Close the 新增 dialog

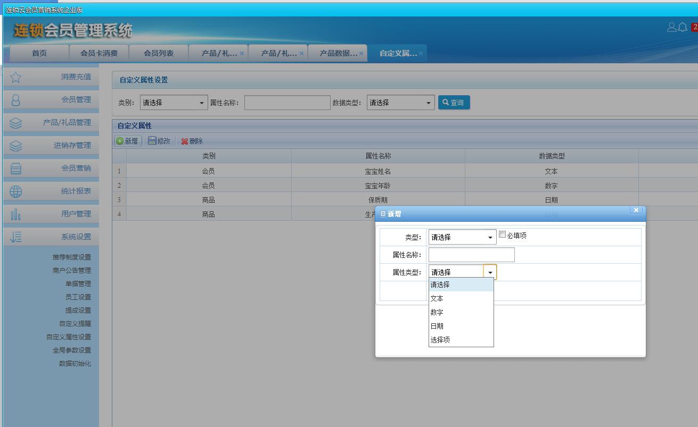point(636,210)
